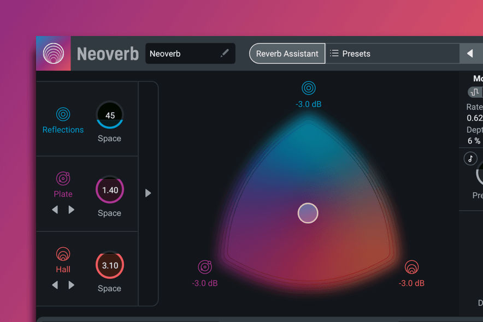Click the red -3.0 dB Hall level
This screenshot has height=322, width=483.
coord(411,283)
